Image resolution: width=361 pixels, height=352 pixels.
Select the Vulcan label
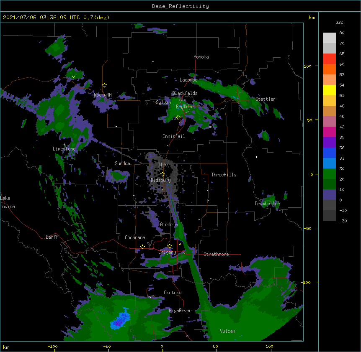point(227,331)
